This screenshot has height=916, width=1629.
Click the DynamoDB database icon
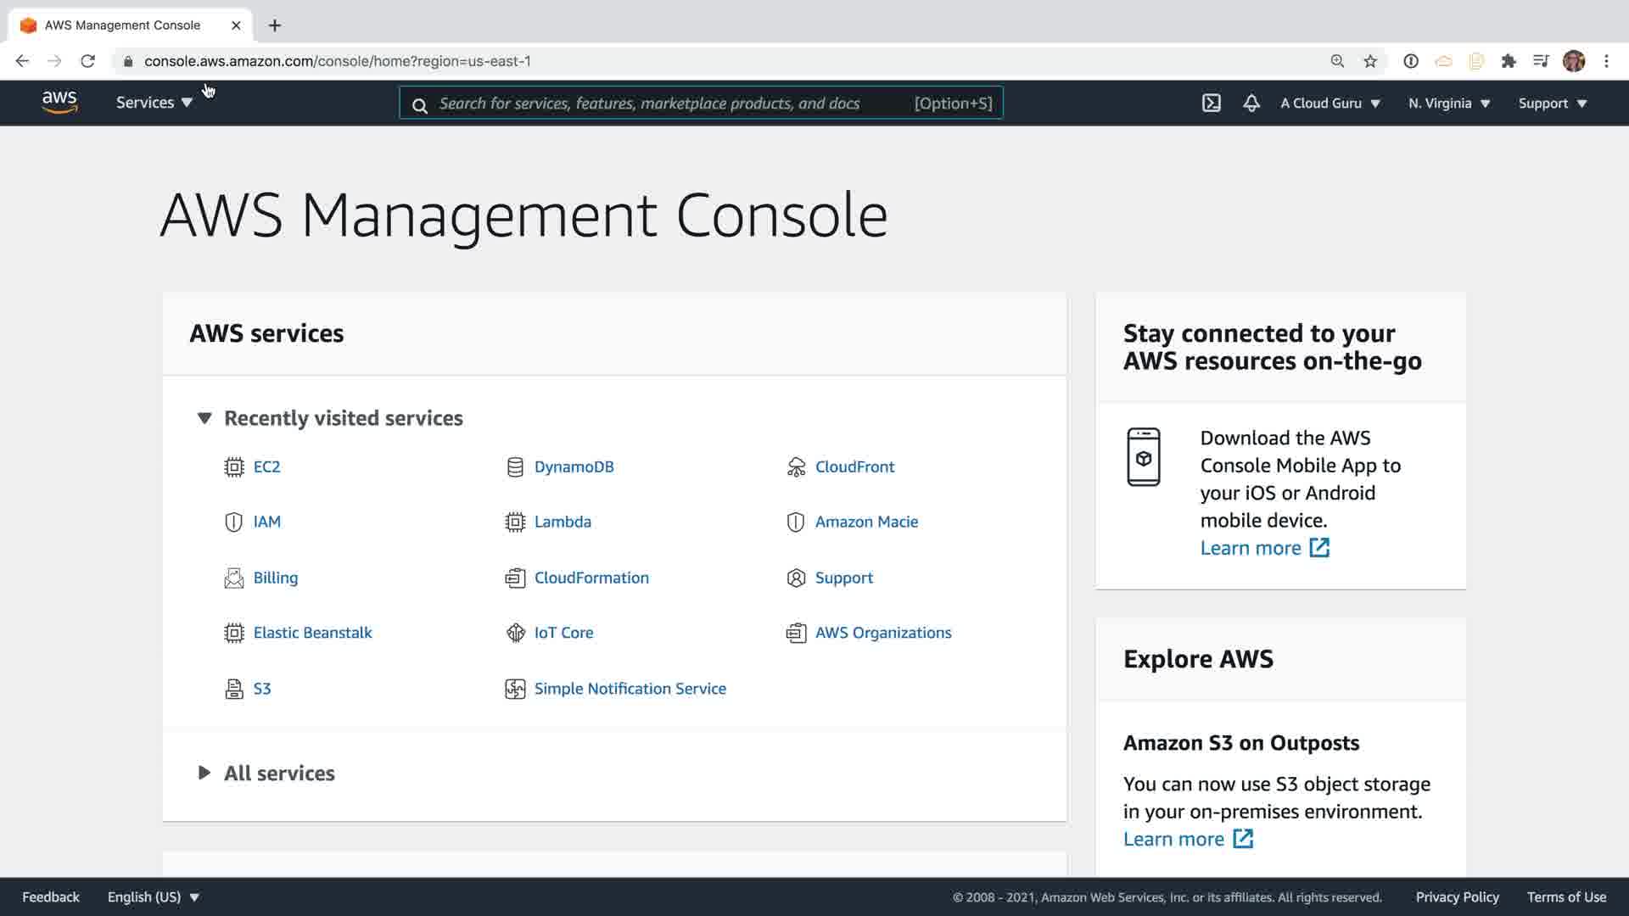[515, 467]
